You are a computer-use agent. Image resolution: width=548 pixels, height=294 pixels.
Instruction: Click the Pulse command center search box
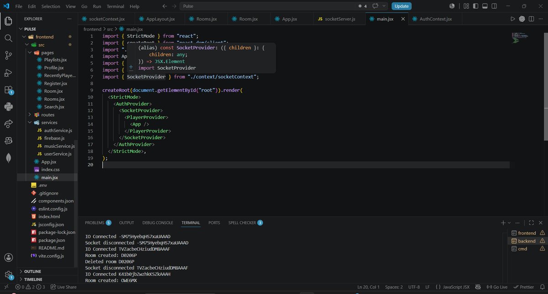(268, 6)
